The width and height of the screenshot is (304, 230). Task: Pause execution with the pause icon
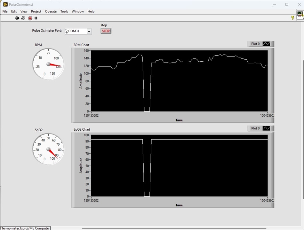[x=36, y=18]
